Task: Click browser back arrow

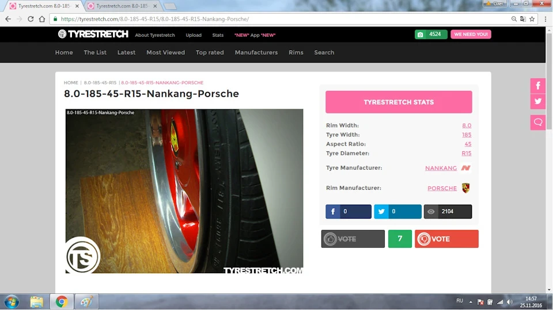Action: (x=8, y=19)
